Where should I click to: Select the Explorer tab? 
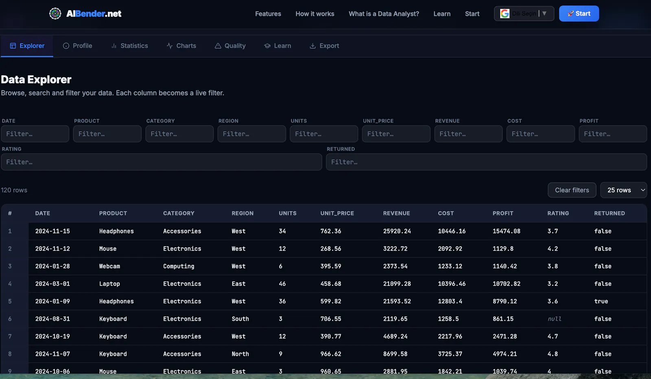click(x=27, y=46)
